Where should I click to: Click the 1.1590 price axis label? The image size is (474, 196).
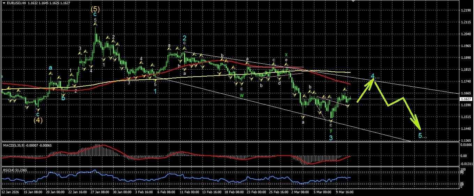[x=465, y=105]
